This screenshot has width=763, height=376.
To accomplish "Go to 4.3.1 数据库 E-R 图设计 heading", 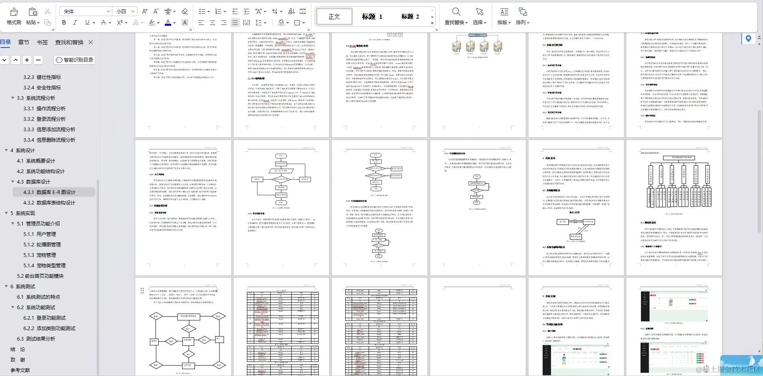I will [x=49, y=192].
